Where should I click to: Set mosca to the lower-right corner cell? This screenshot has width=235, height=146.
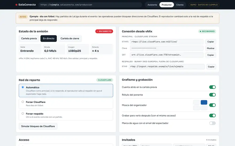204,108
